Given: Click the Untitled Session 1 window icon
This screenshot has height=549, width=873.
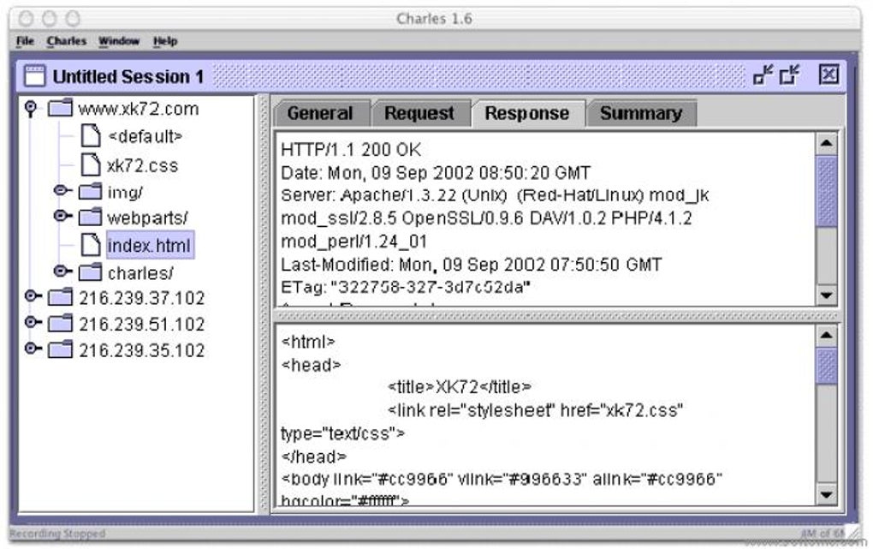Looking at the screenshot, I should coord(34,76).
